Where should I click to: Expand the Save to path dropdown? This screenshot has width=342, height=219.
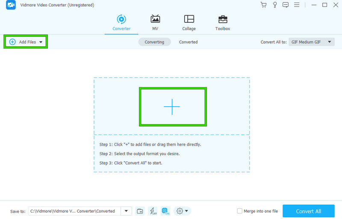127,211
